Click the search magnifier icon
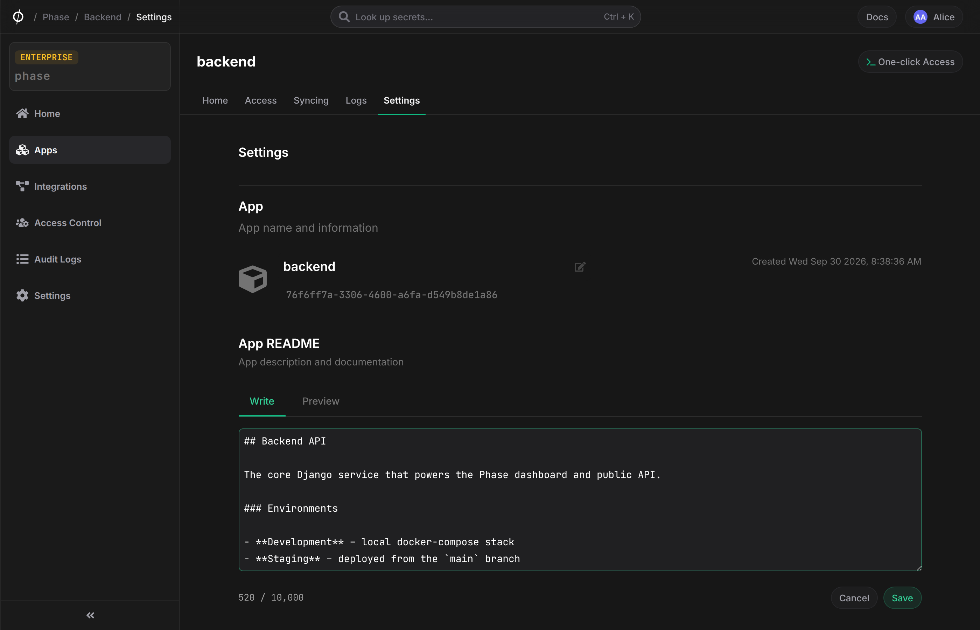980x630 pixels. pyautogui.click(x=344, y=17)
